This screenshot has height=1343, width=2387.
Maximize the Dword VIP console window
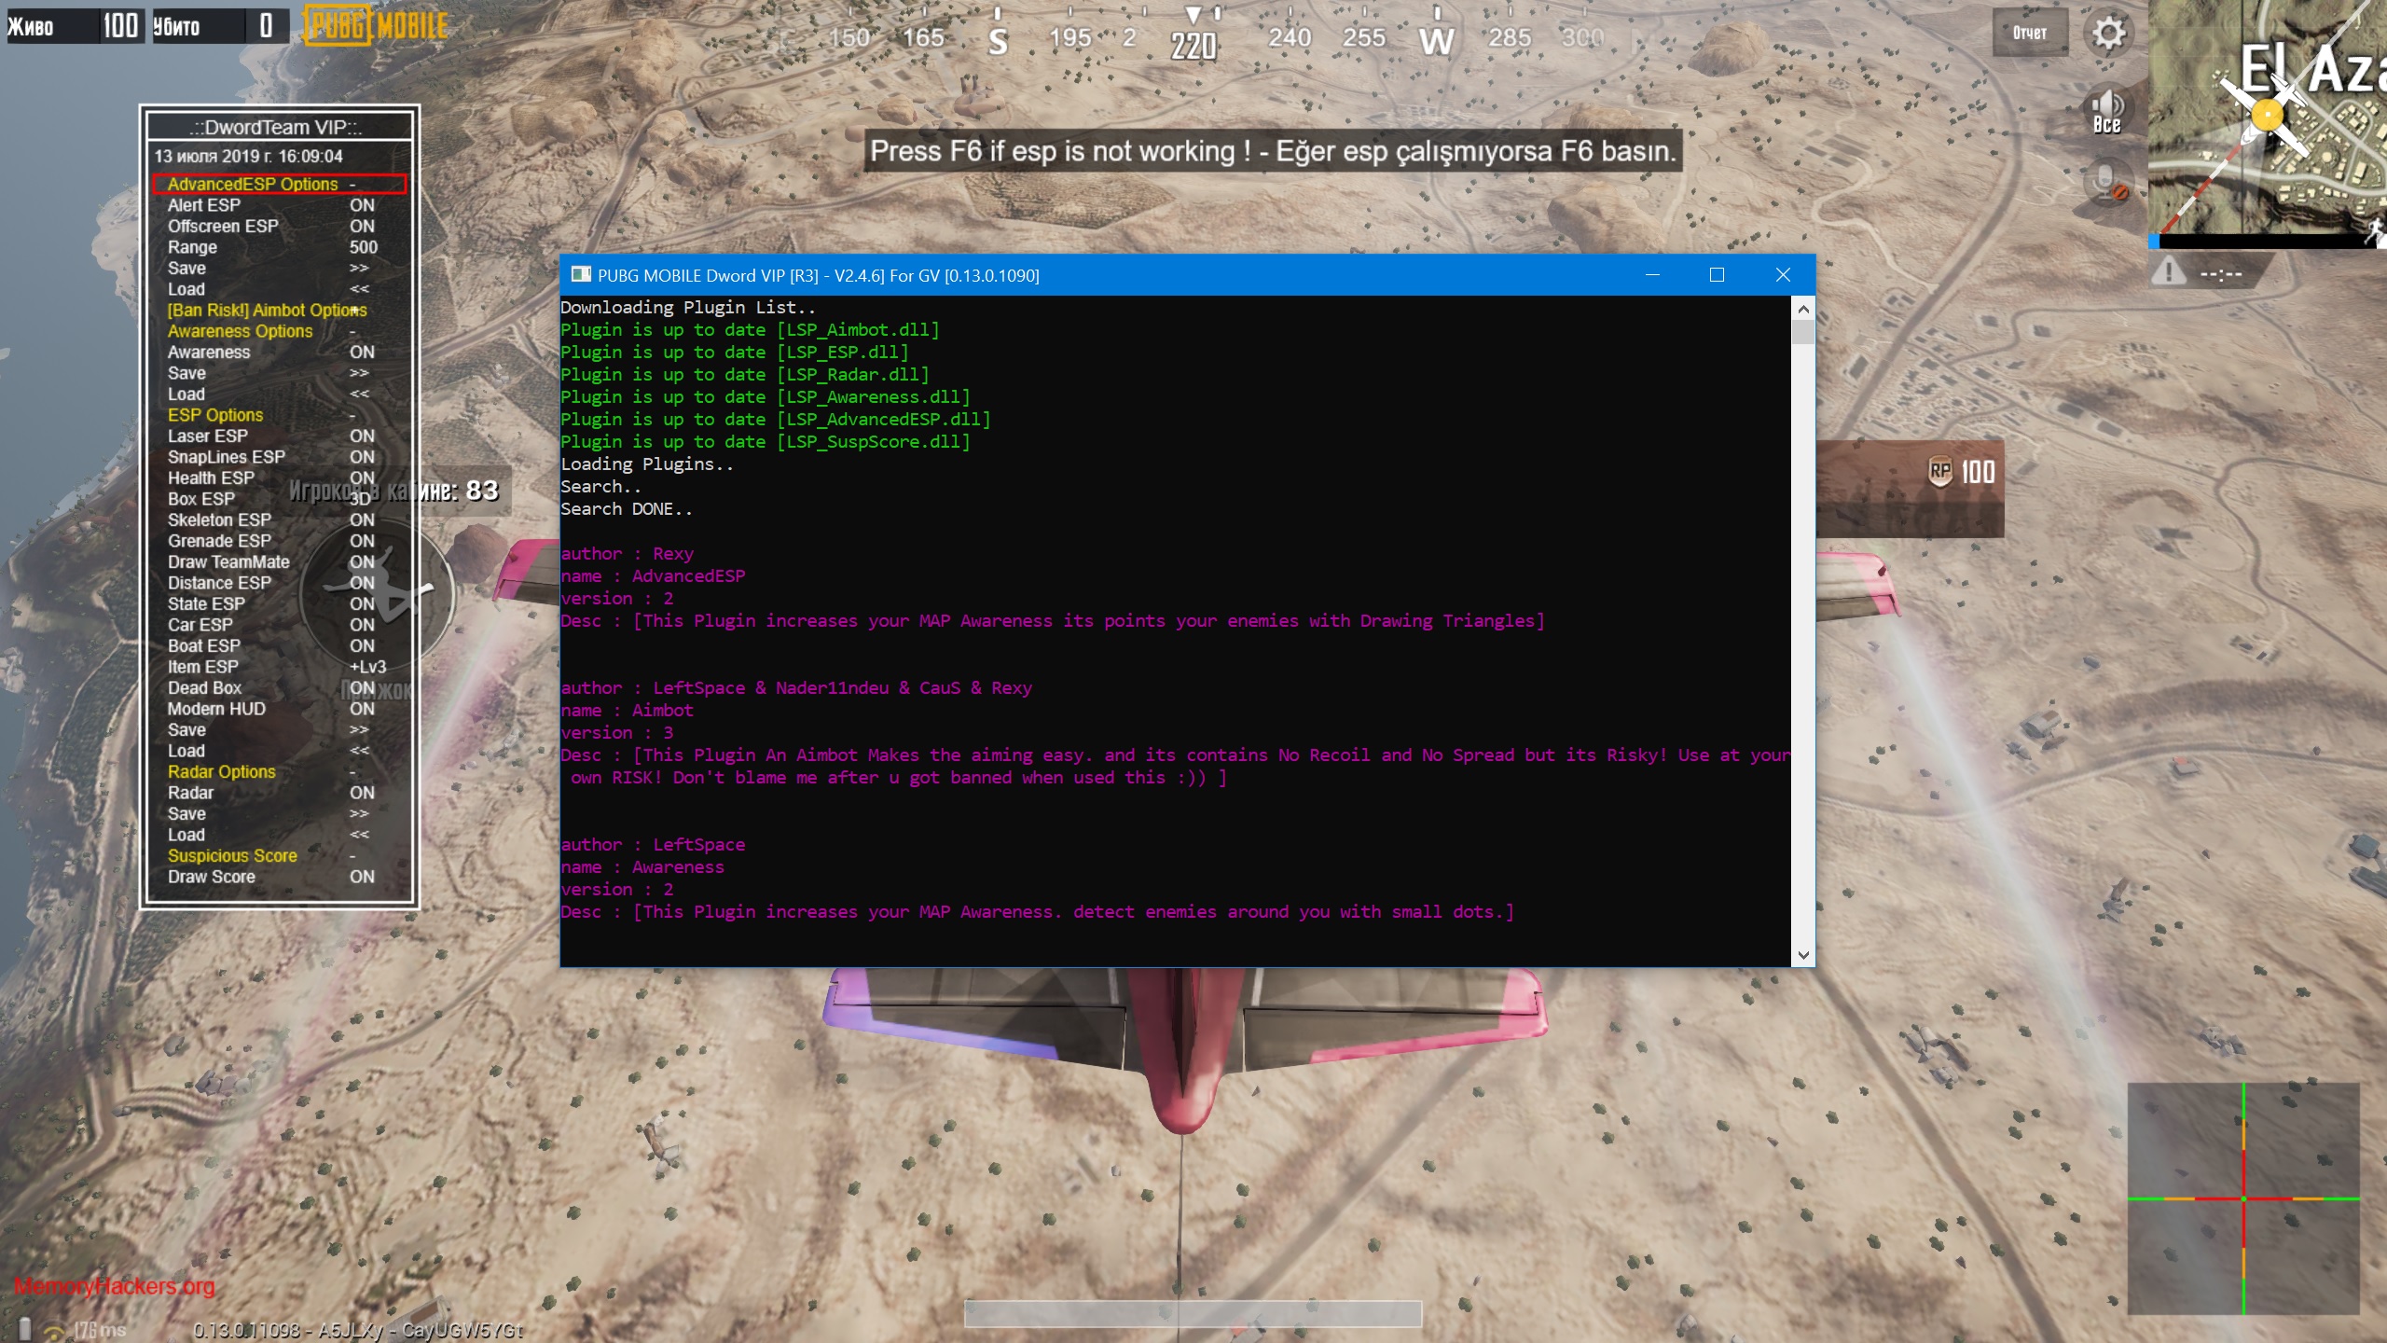[1717, 274]
